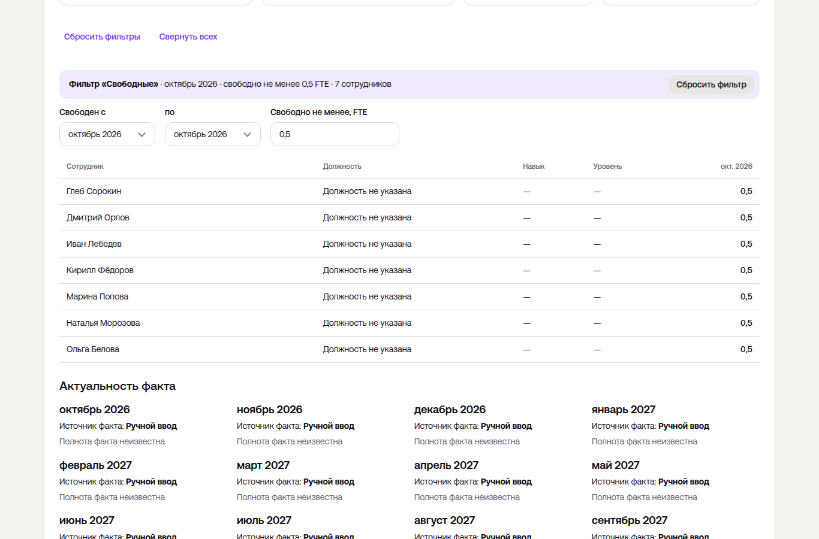The width and height of the screenshot is (819, 539).
Task: Click «Источник факта: Ручной ввод» under февраль 2027
Action: [118, 482]
